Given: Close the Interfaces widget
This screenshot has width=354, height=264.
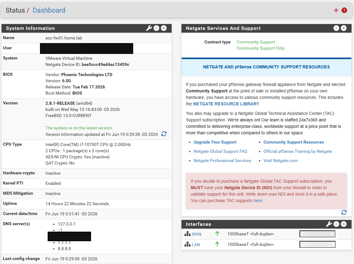Looking at the screenshot, I should click(x=344, y=224).
